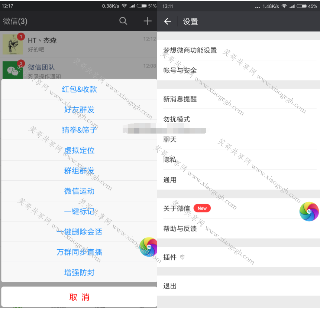This screenshot has width=320, height=312.
Task: Open the 微信团队 chat avatar
Action: click(x=13, y=70)
